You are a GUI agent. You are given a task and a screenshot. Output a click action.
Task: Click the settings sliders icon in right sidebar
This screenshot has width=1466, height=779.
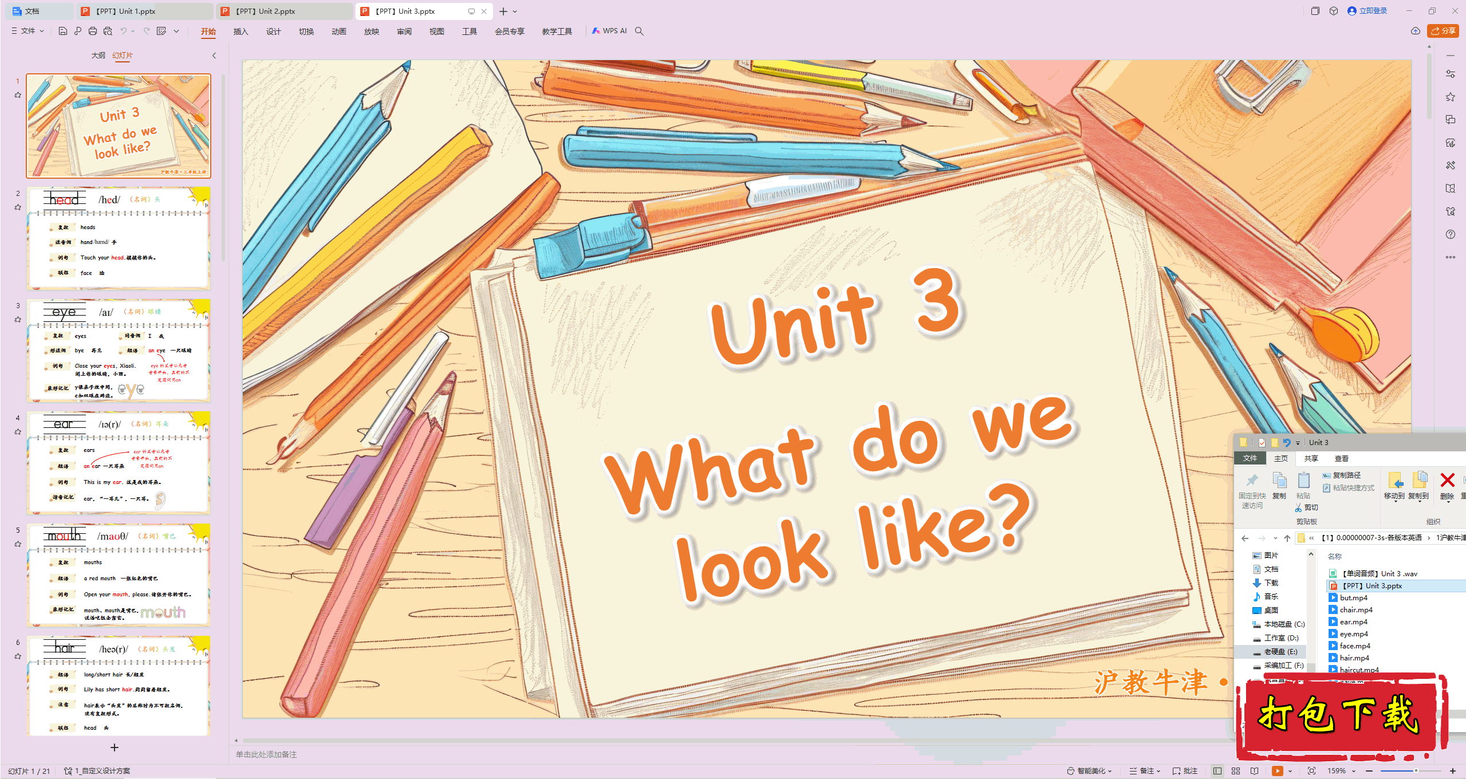1451,74
